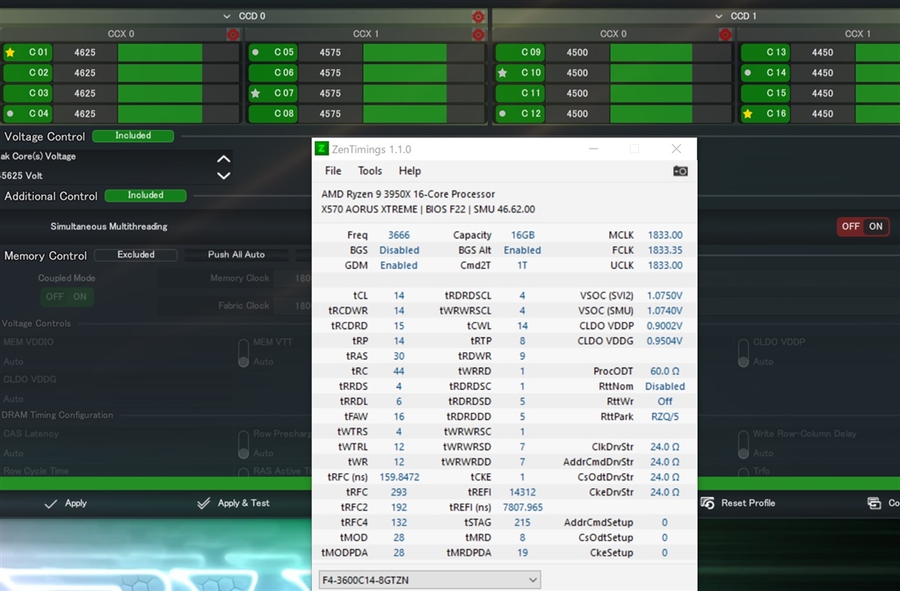Click the silver star on core C 10
The image size is (900, 591).
point(502,73)
